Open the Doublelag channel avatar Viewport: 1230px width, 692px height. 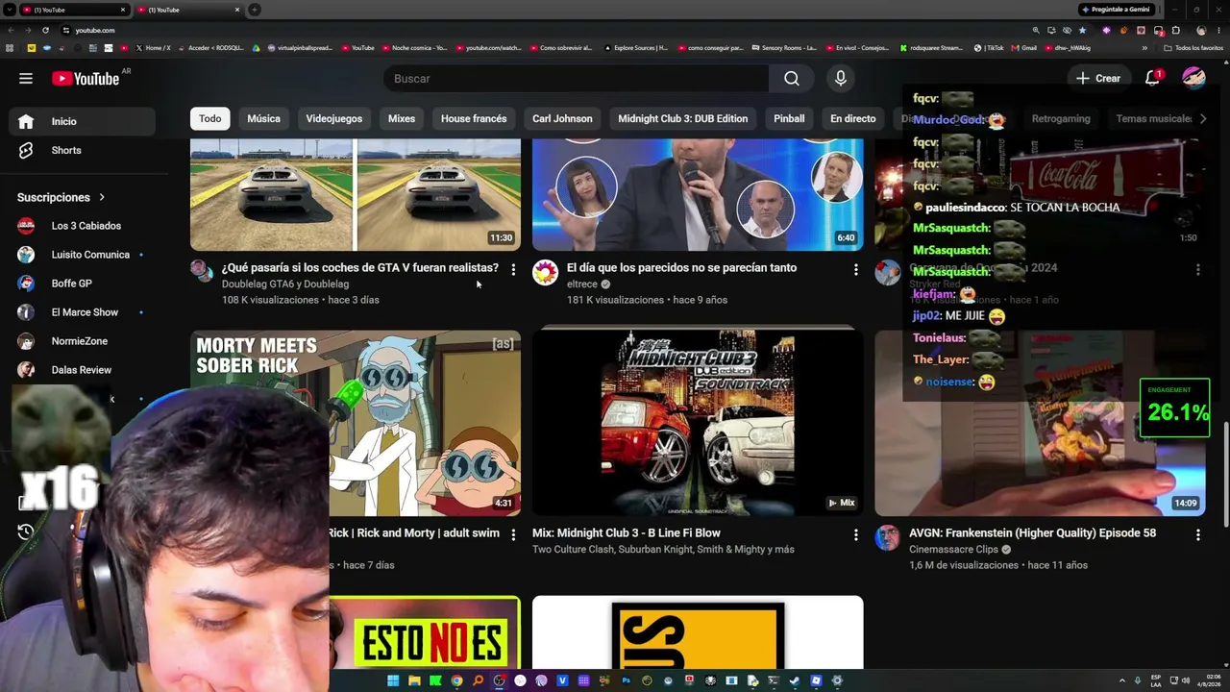pos(202,271)
